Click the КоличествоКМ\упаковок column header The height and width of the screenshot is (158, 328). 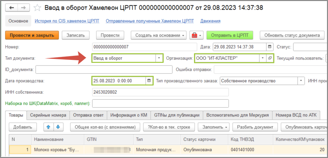click(x=300, y=139)
